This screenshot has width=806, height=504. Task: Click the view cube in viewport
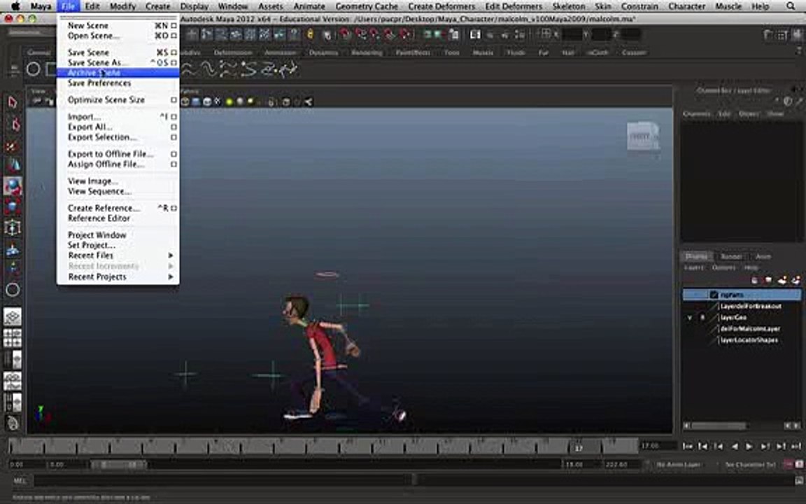coord(642,137)
